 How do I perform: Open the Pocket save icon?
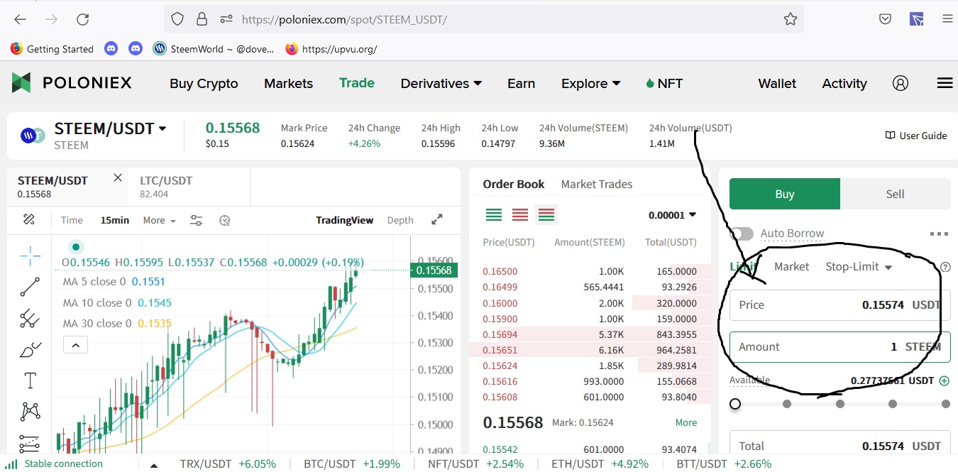(885, 19)
